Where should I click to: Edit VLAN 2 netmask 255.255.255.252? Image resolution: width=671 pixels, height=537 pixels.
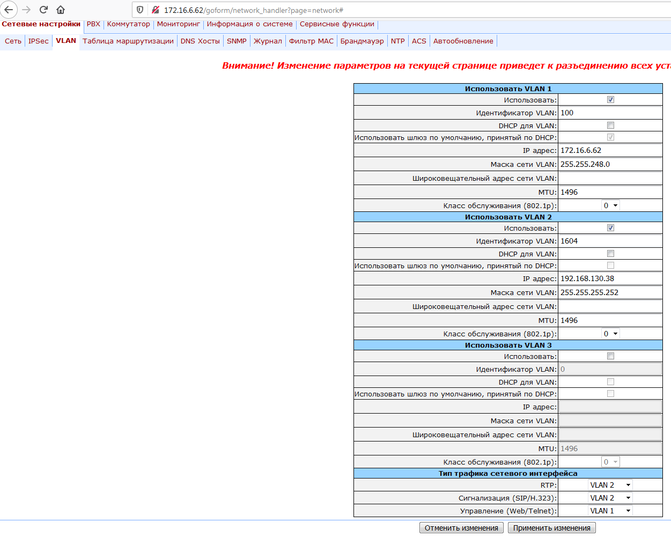[610, 292]
